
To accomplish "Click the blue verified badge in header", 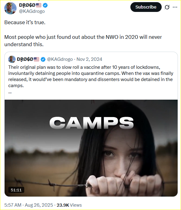I will tap(45, 6).
